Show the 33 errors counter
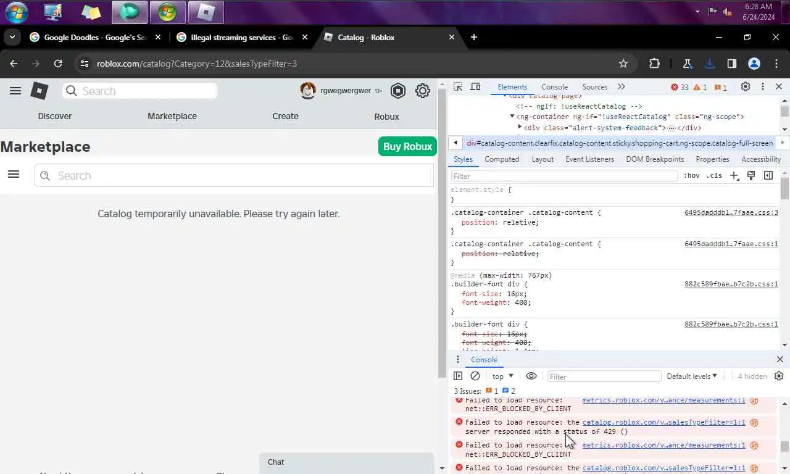Screen dimensions: 790x474 tap(680, 87)
